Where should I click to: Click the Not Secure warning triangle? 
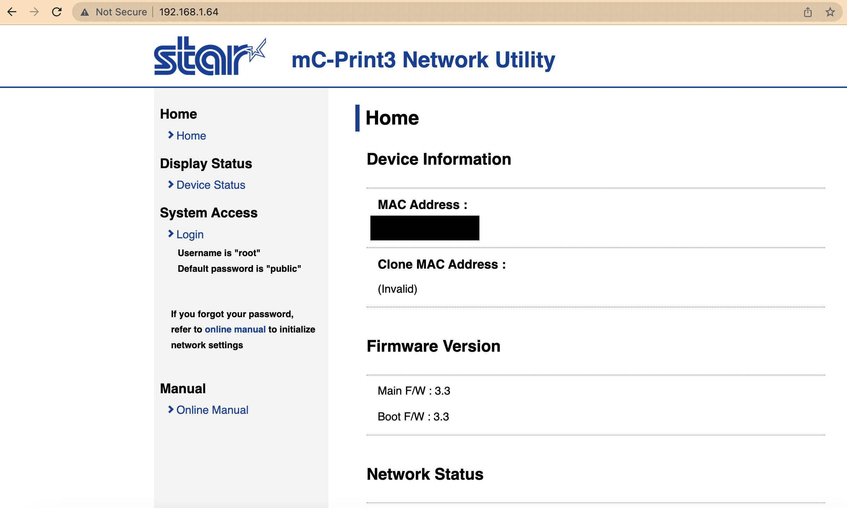click(x=85, y=12)
